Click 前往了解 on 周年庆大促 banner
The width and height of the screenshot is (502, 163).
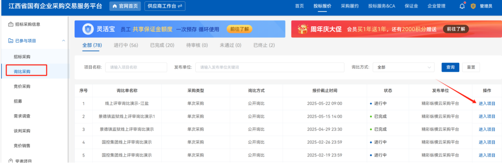(x=456, y=29)
